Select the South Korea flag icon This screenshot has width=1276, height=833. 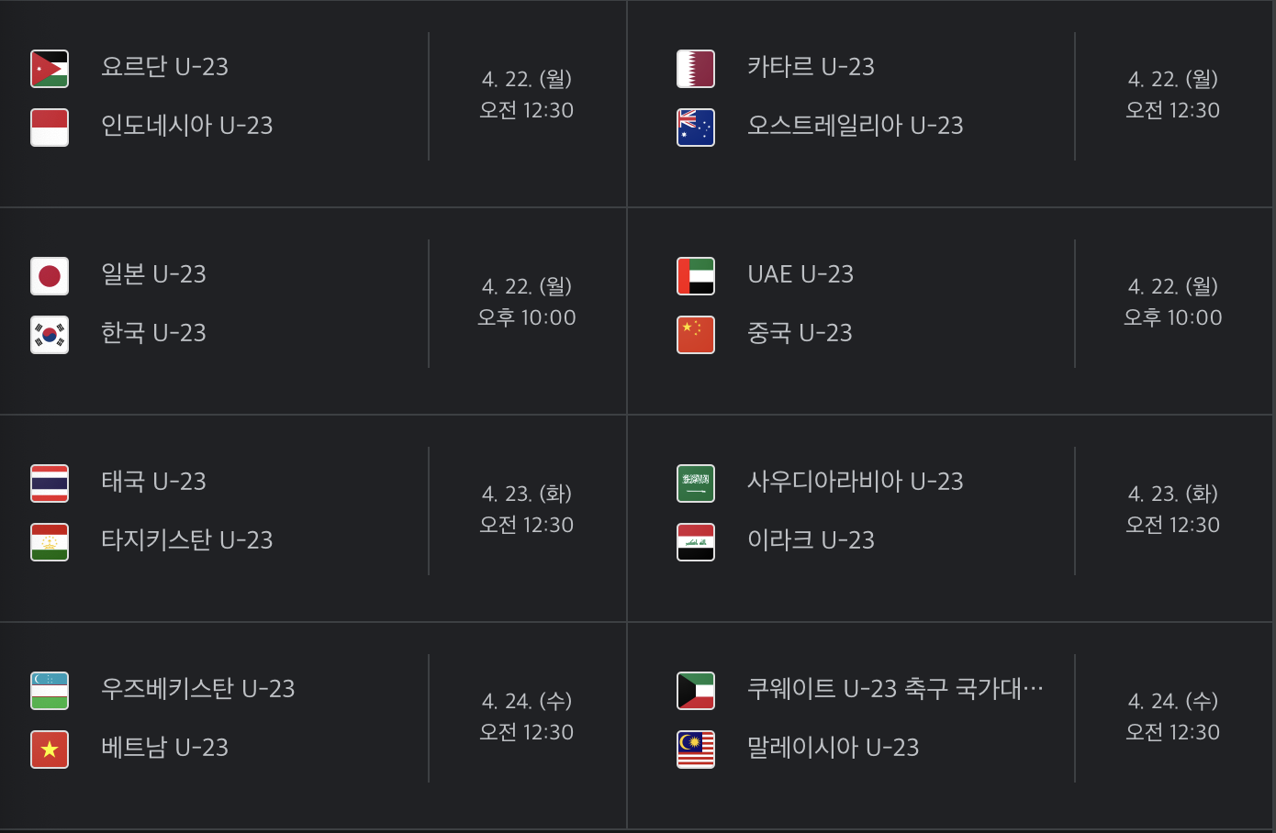click(x=49, y=335)
